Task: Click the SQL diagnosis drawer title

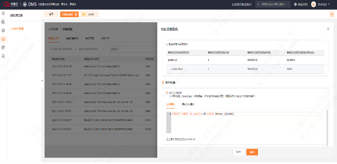Action: pos(169,29)
